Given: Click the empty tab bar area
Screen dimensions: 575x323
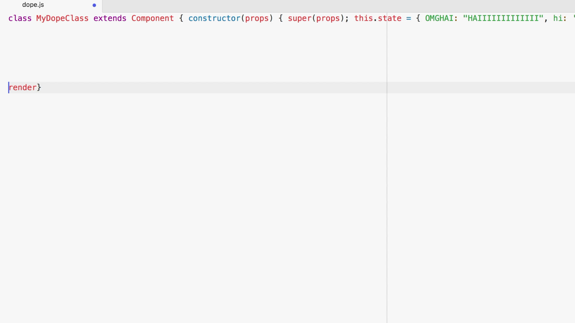Looking at the screenshot, I should 329,5.
